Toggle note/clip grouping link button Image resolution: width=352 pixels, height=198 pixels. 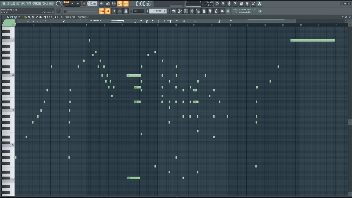[120, 11]
